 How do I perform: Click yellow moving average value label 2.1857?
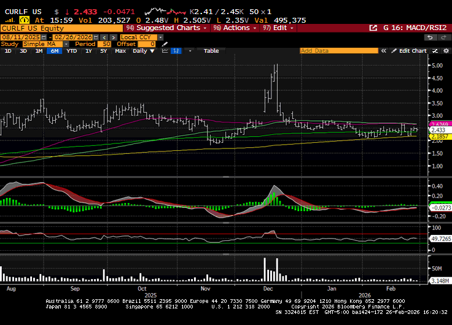[440, 137]
